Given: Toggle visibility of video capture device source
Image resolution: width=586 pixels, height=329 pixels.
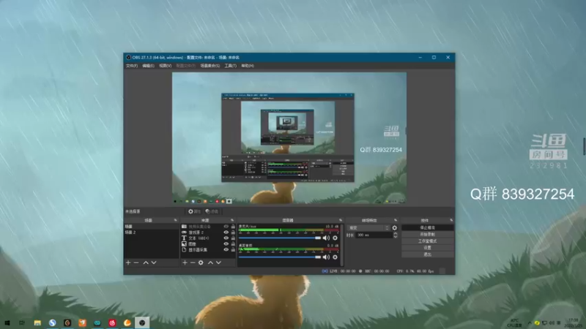Looking at the screenshot, I should 226,227.
